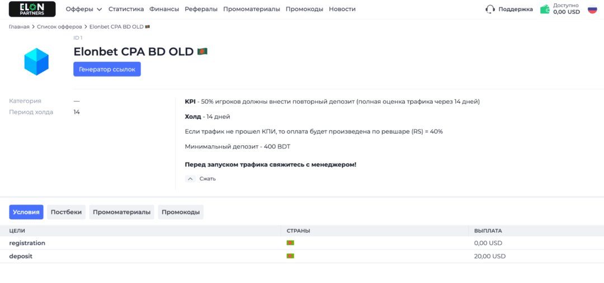604x283 pixels.
Task: Open the Рефералы section
Action: pyautogui.click(x=201, y=9)
